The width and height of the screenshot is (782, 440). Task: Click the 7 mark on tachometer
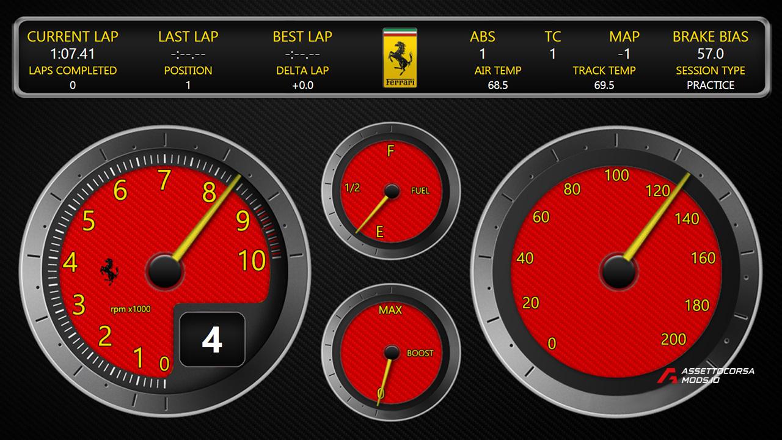point(164,181)
